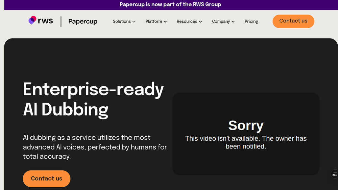This screenshot has height=190, width=338.
Task: Open the Pricing page
Action: (x=251, y=21)
